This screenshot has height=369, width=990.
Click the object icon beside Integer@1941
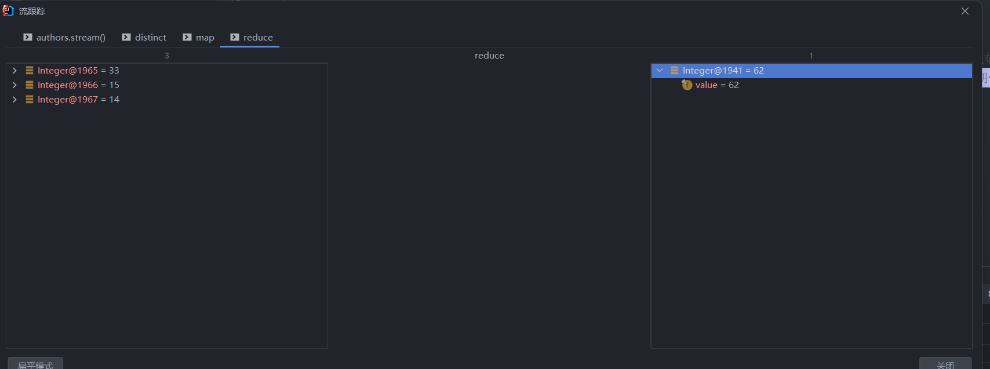point(675,71)
